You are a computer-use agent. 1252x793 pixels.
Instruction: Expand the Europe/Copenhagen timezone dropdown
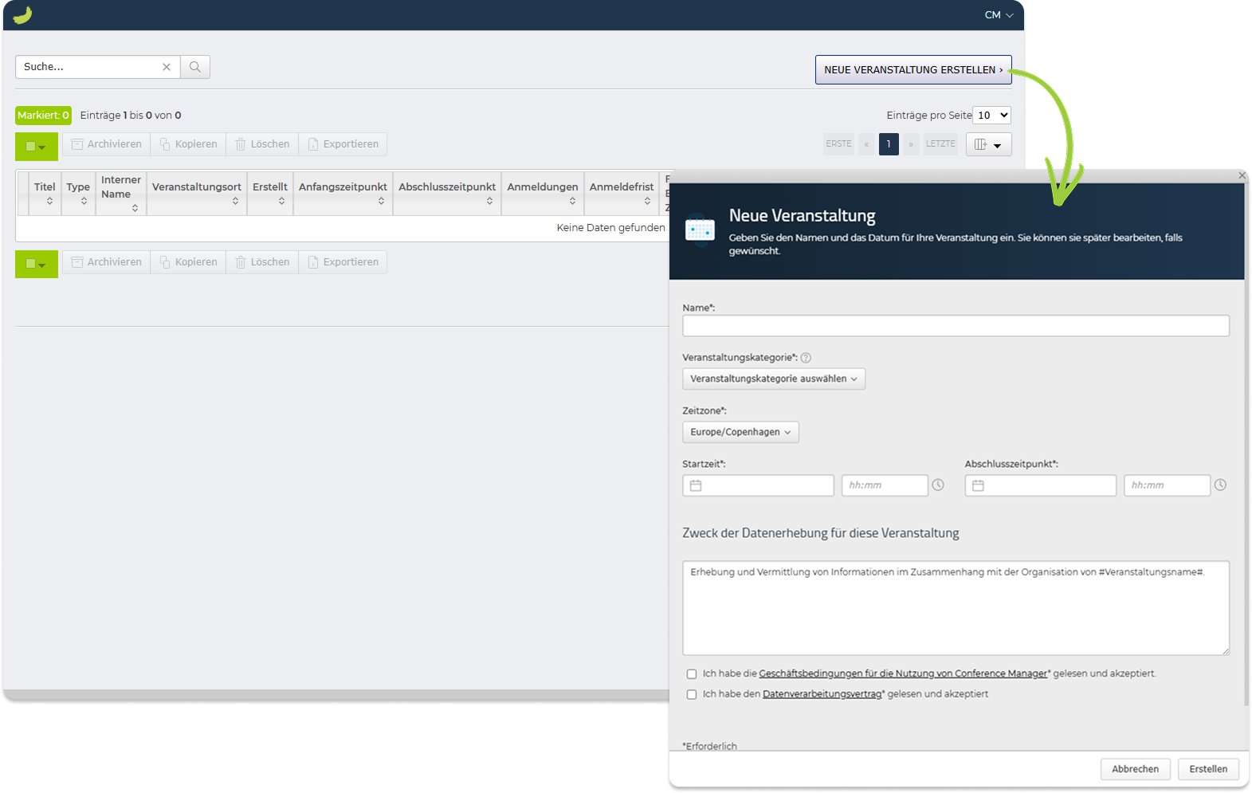740,432
